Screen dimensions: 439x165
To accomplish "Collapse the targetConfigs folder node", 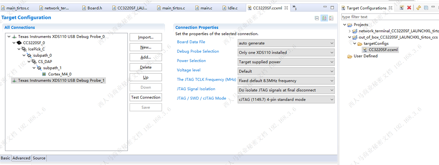I will pyautogui.click(x=355, y=44).
